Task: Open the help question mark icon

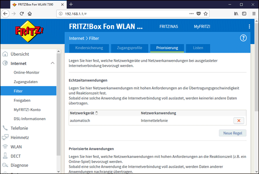Action: 243,38
